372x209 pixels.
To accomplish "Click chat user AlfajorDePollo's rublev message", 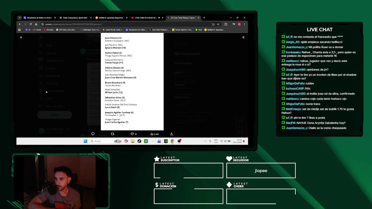I will point(298,83).
